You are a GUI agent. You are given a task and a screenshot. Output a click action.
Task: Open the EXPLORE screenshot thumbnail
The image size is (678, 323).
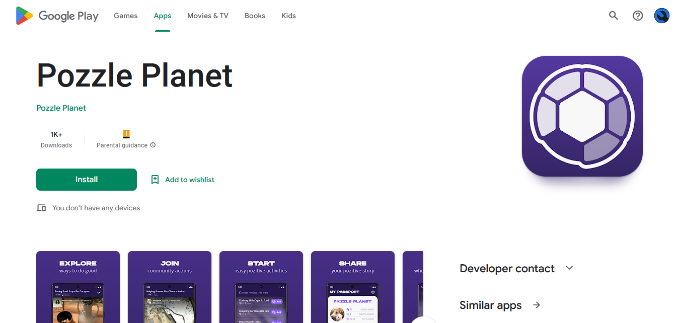[78, 287]
